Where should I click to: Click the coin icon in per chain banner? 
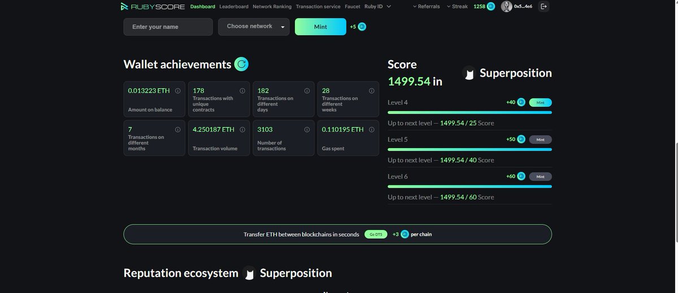(405, 234)
